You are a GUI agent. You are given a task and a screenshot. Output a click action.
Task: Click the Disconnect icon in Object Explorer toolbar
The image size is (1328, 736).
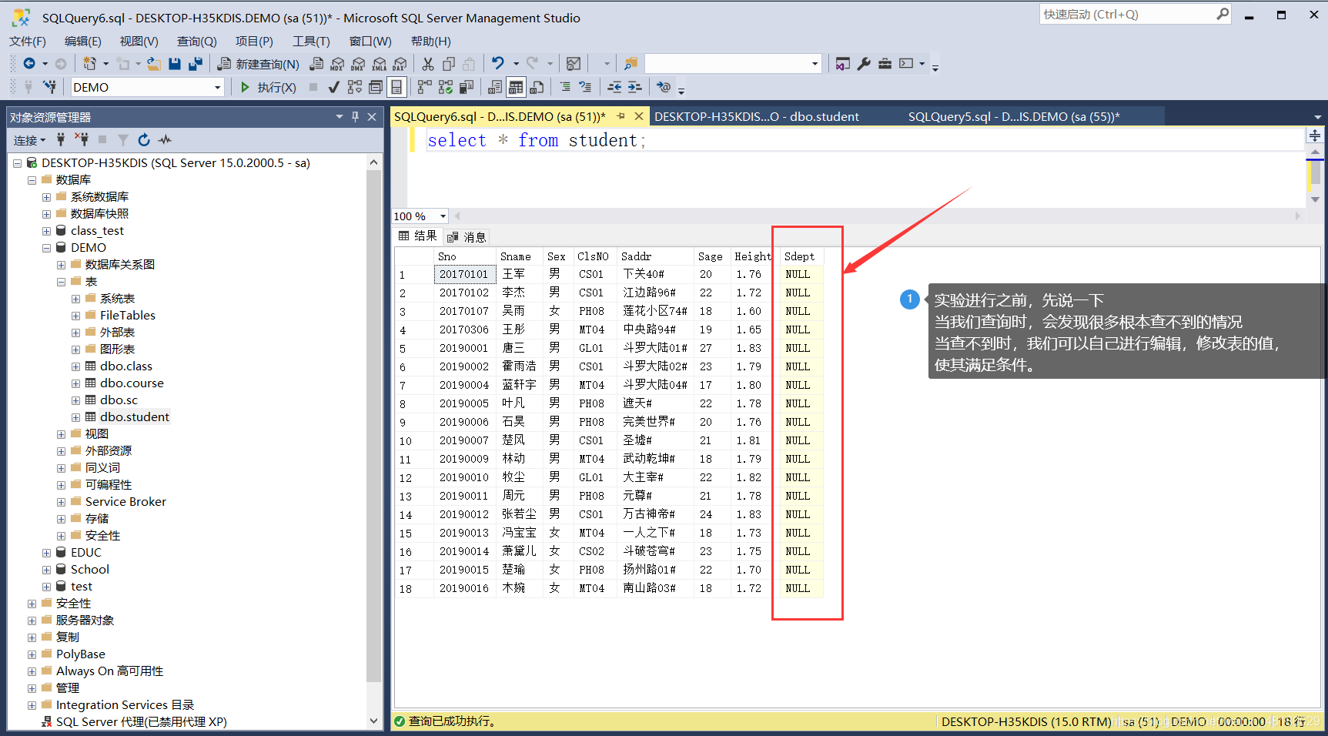click(81, 139)
